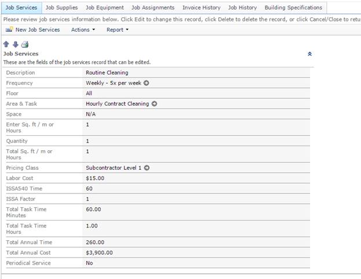Click arrow icon beside Hourly Contract Cleaning
The image size is (361, 279).
tap(154, 104)
